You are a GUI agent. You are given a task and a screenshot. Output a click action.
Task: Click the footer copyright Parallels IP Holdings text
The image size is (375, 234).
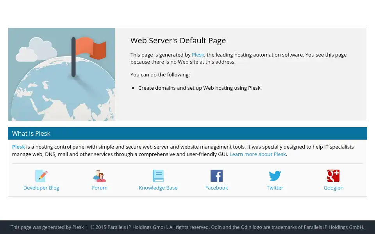click(x=227, y=227)
